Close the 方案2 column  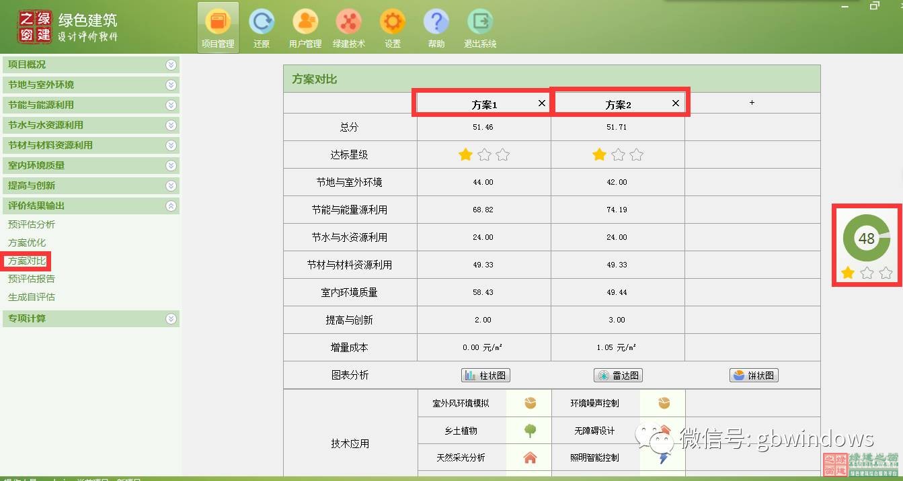click(676, 103)
